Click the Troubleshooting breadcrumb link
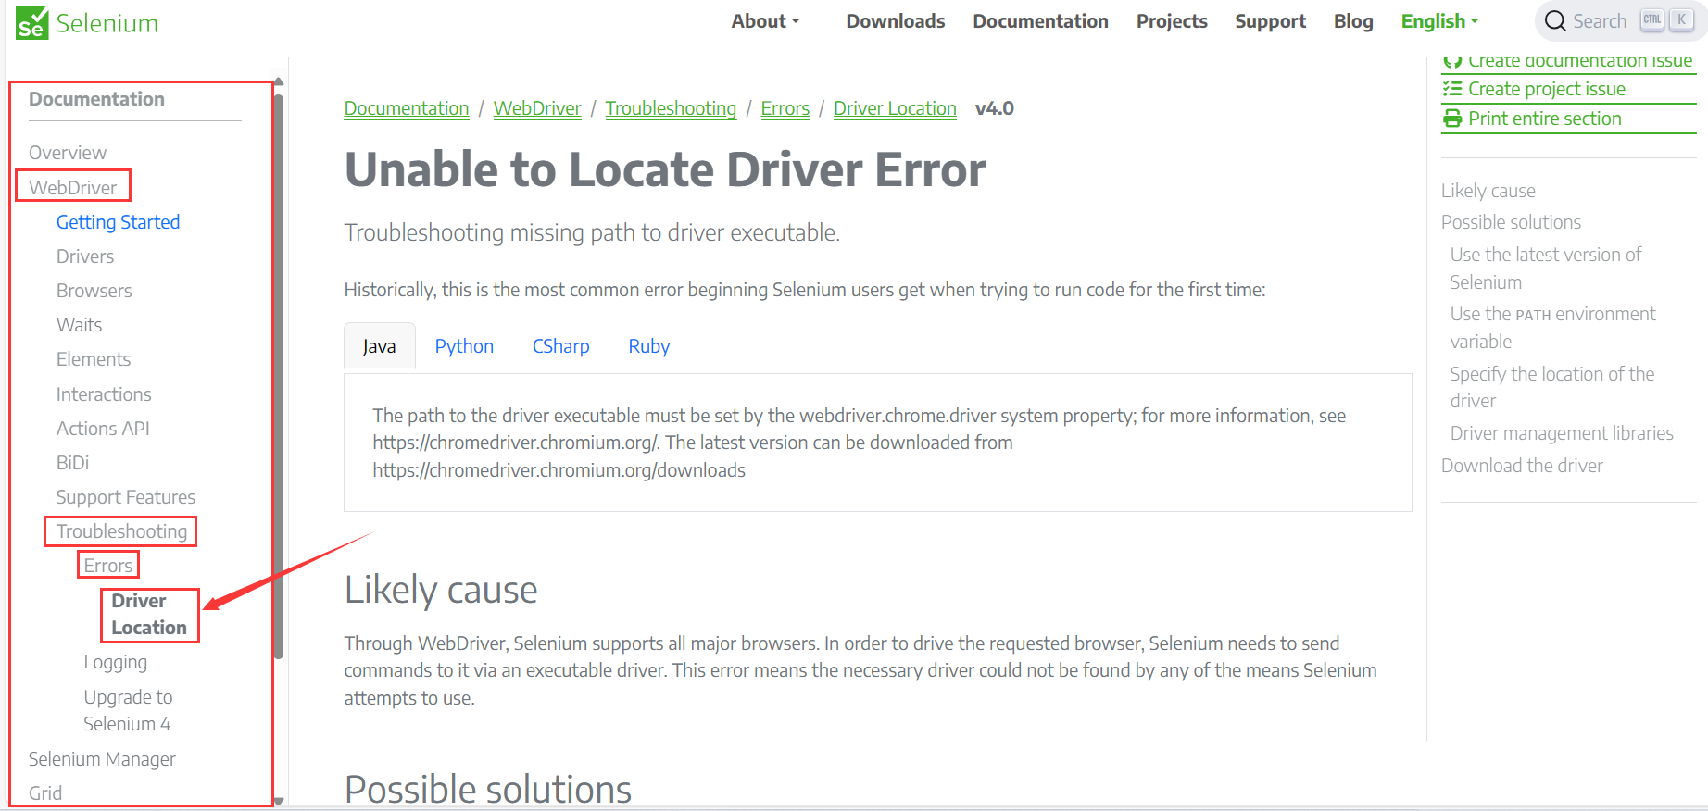Viewport: 1708px width, 811px height. 671,108
